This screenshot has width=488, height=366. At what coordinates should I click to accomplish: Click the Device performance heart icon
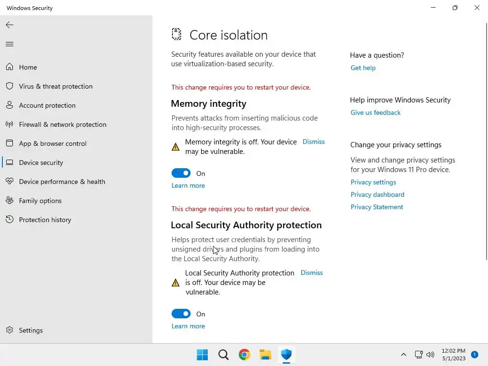(x=10, y=181)
